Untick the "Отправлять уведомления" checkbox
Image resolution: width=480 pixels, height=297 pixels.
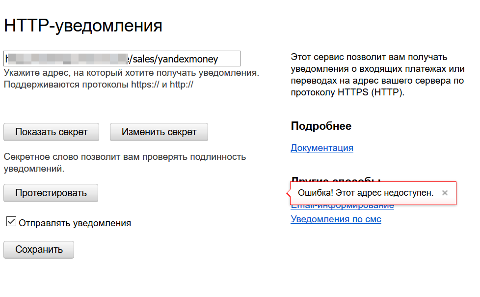(x=11, y=222)
